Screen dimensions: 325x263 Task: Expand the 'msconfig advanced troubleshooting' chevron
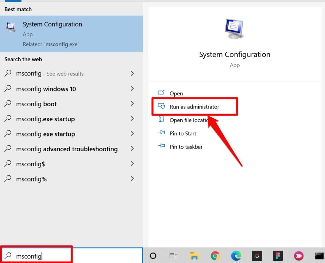coord(132,148)
